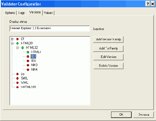The image size is (156, 121).
Task: Click the green status dot beside HTML20
Action: click(x=18, y=43)
